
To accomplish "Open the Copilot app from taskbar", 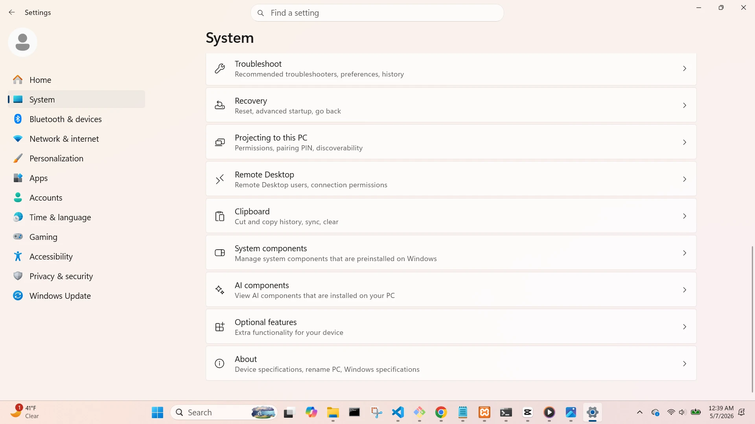I will [x=311, y=412].
